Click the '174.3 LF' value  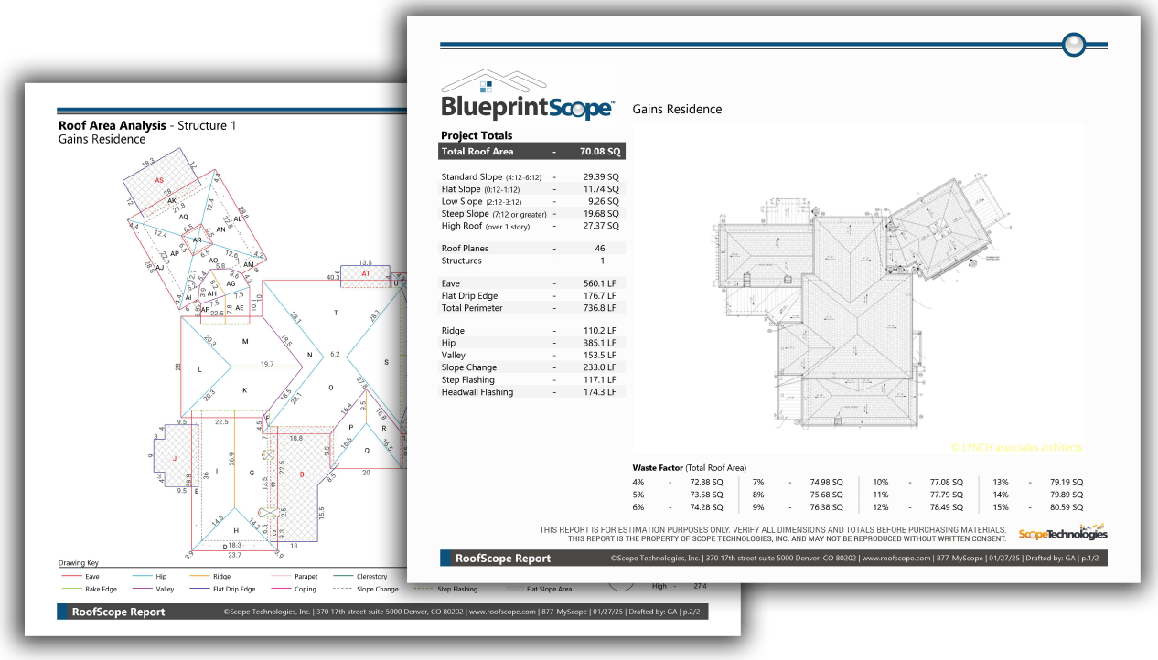[x=599, y=392]
